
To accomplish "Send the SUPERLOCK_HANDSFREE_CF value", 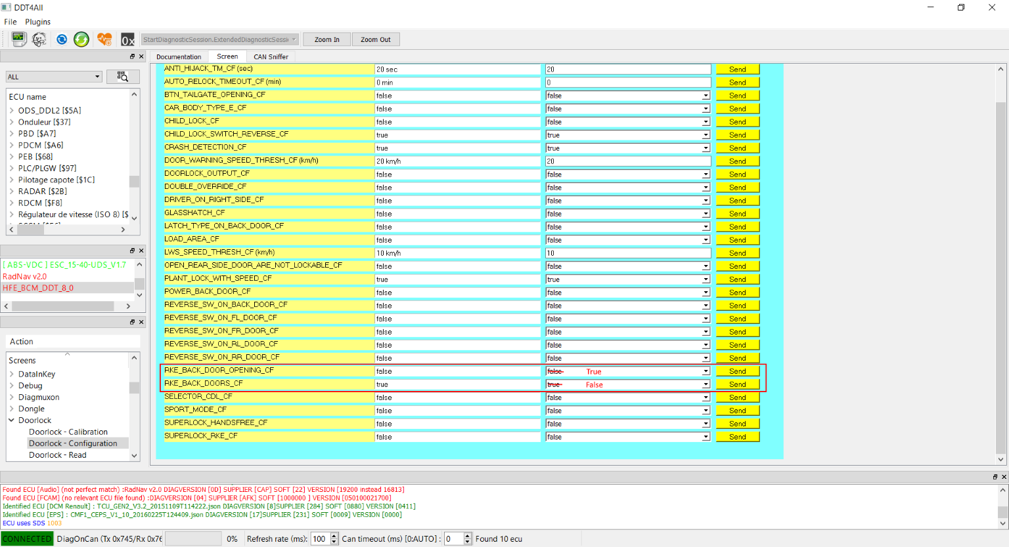I will click(738, 424).
